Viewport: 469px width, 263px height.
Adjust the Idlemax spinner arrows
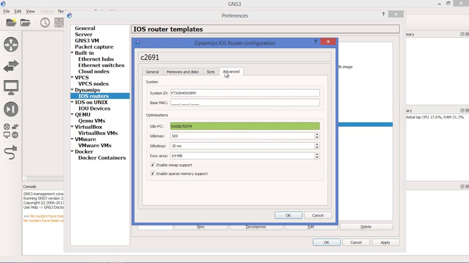pyautogui.click(x=317, y=136)
